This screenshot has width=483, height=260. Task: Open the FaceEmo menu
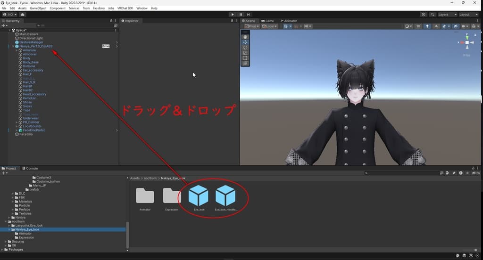pos(99,8)
